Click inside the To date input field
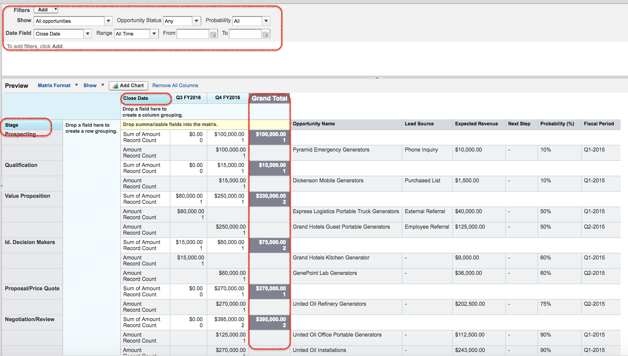Screen dimensions: 628x356 pos(245,34)
